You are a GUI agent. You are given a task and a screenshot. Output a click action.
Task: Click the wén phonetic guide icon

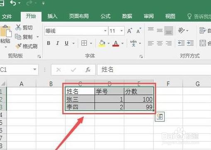[133, 43]
